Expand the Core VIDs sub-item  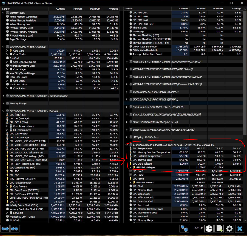(7, 51)
